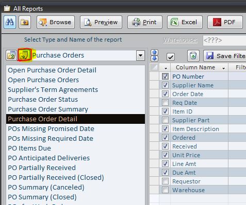
Task: Uncheck the Unit Price checkbox
Action: point(165,155)
